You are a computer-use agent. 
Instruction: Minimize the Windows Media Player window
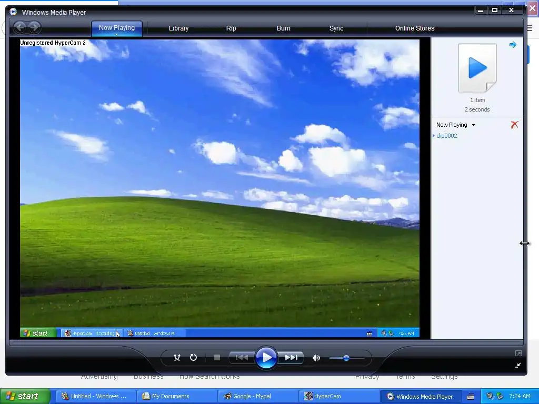point(481,11)
